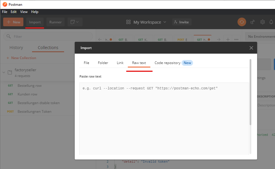Switch to the Folder tab in Import
The height and width of the screenshot is (169, 275).
coord(103,63)
